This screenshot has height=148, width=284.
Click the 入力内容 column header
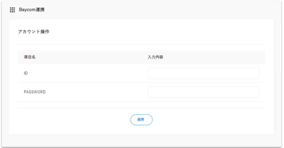155,58
